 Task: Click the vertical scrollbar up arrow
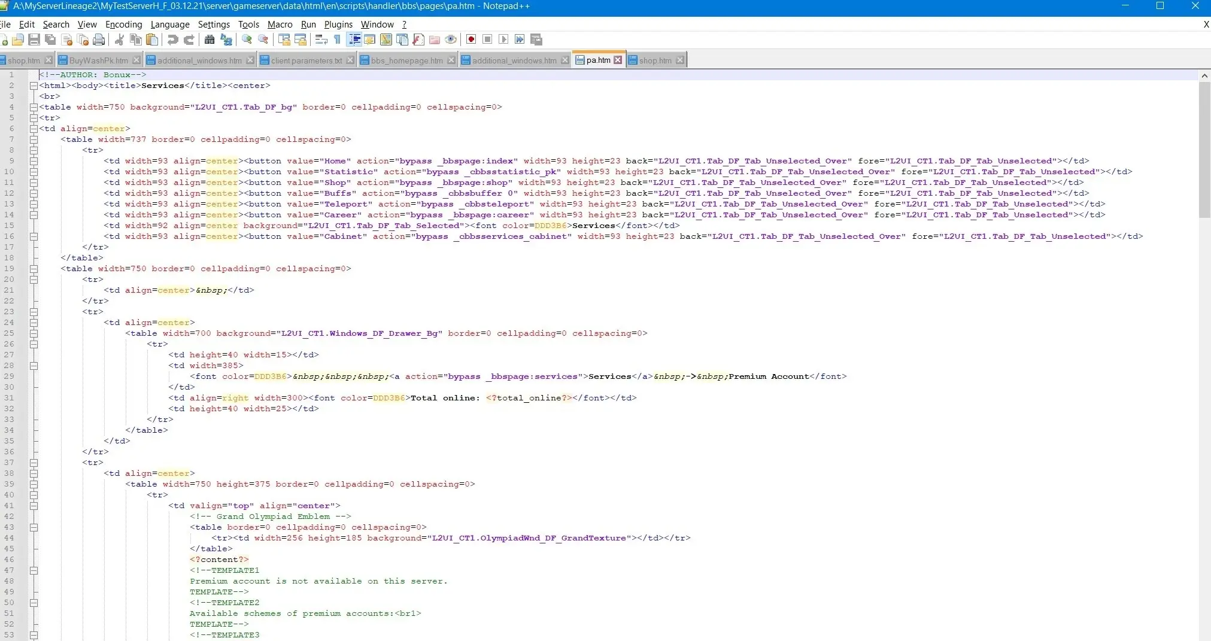tap(1204, 75)
